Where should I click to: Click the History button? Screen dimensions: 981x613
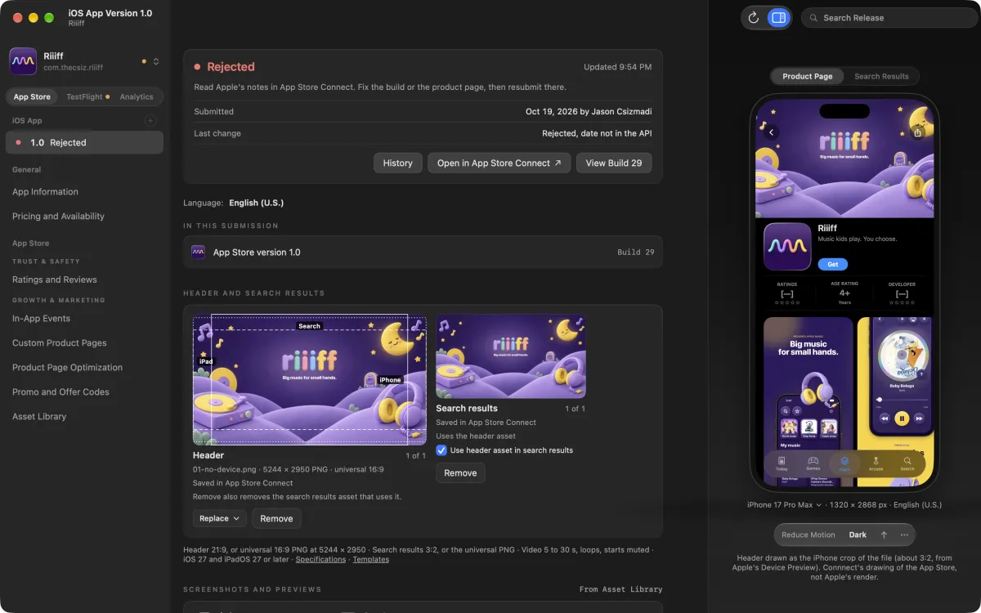tap(398, 163)
